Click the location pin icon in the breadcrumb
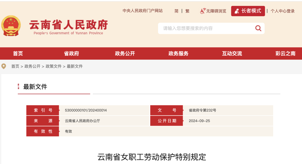The image size is (302, 164). [x=4, y=66]
